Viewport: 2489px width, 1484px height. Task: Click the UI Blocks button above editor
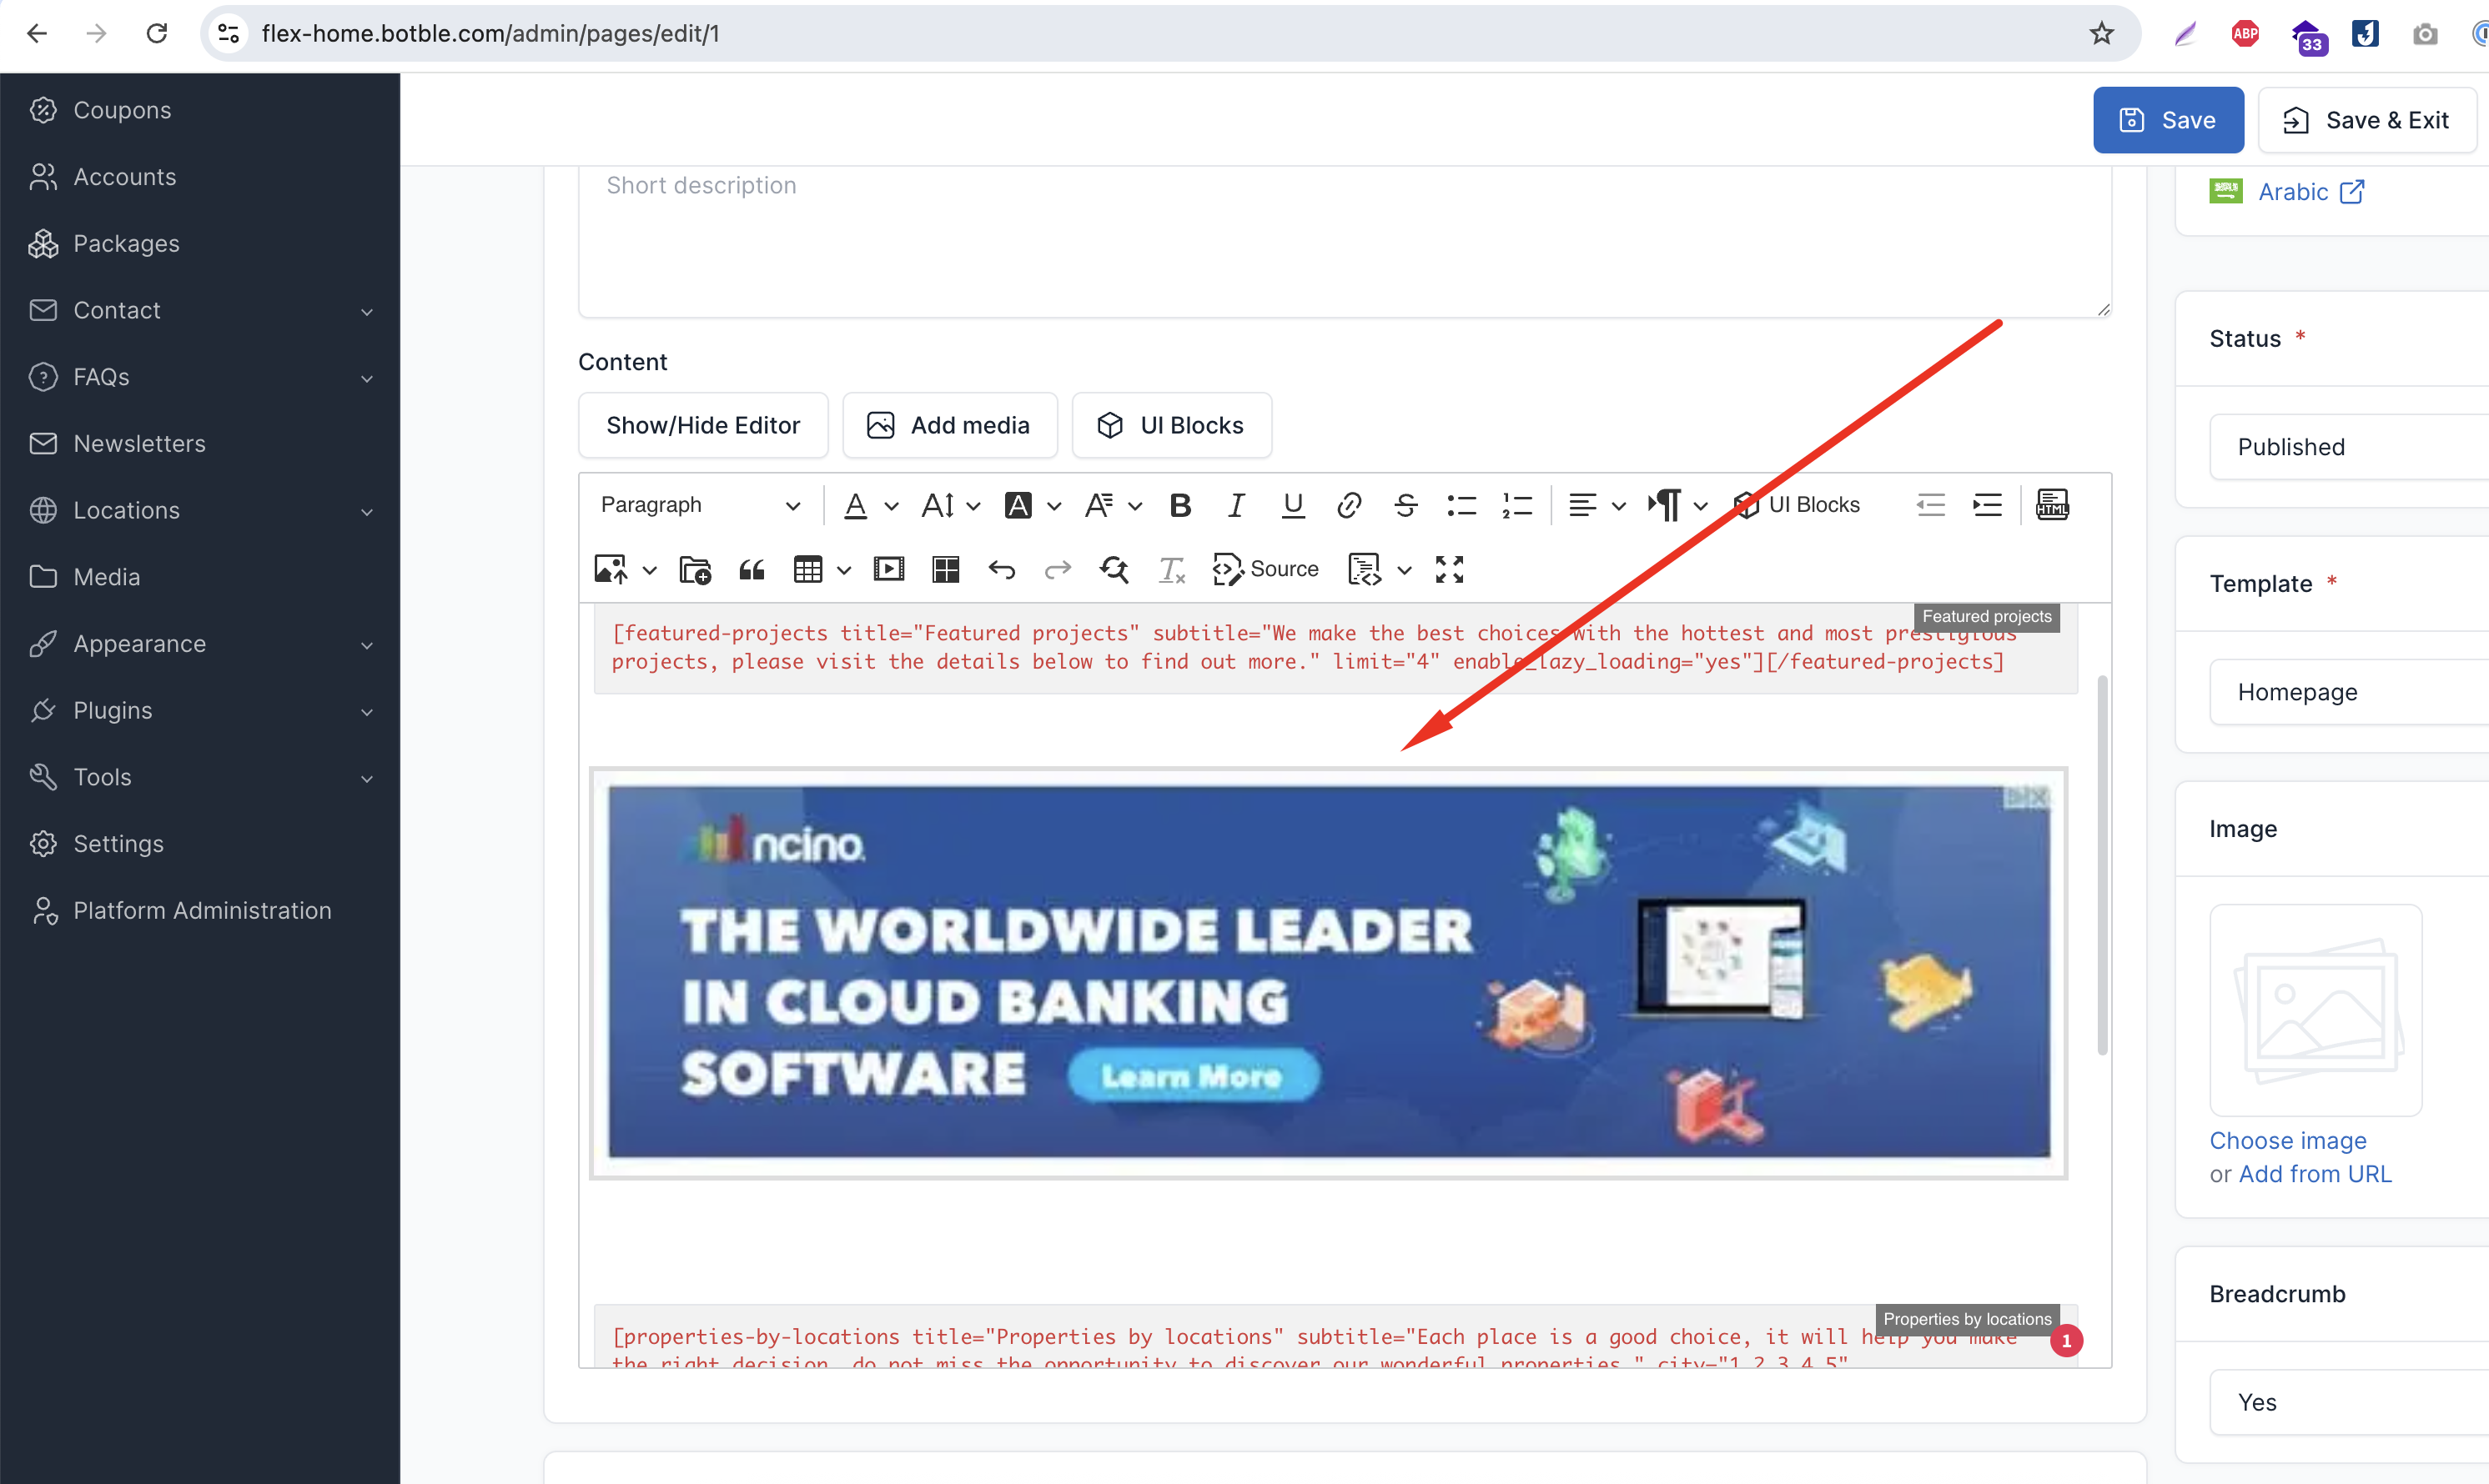pyautogui.click(x=1171, y=425)
